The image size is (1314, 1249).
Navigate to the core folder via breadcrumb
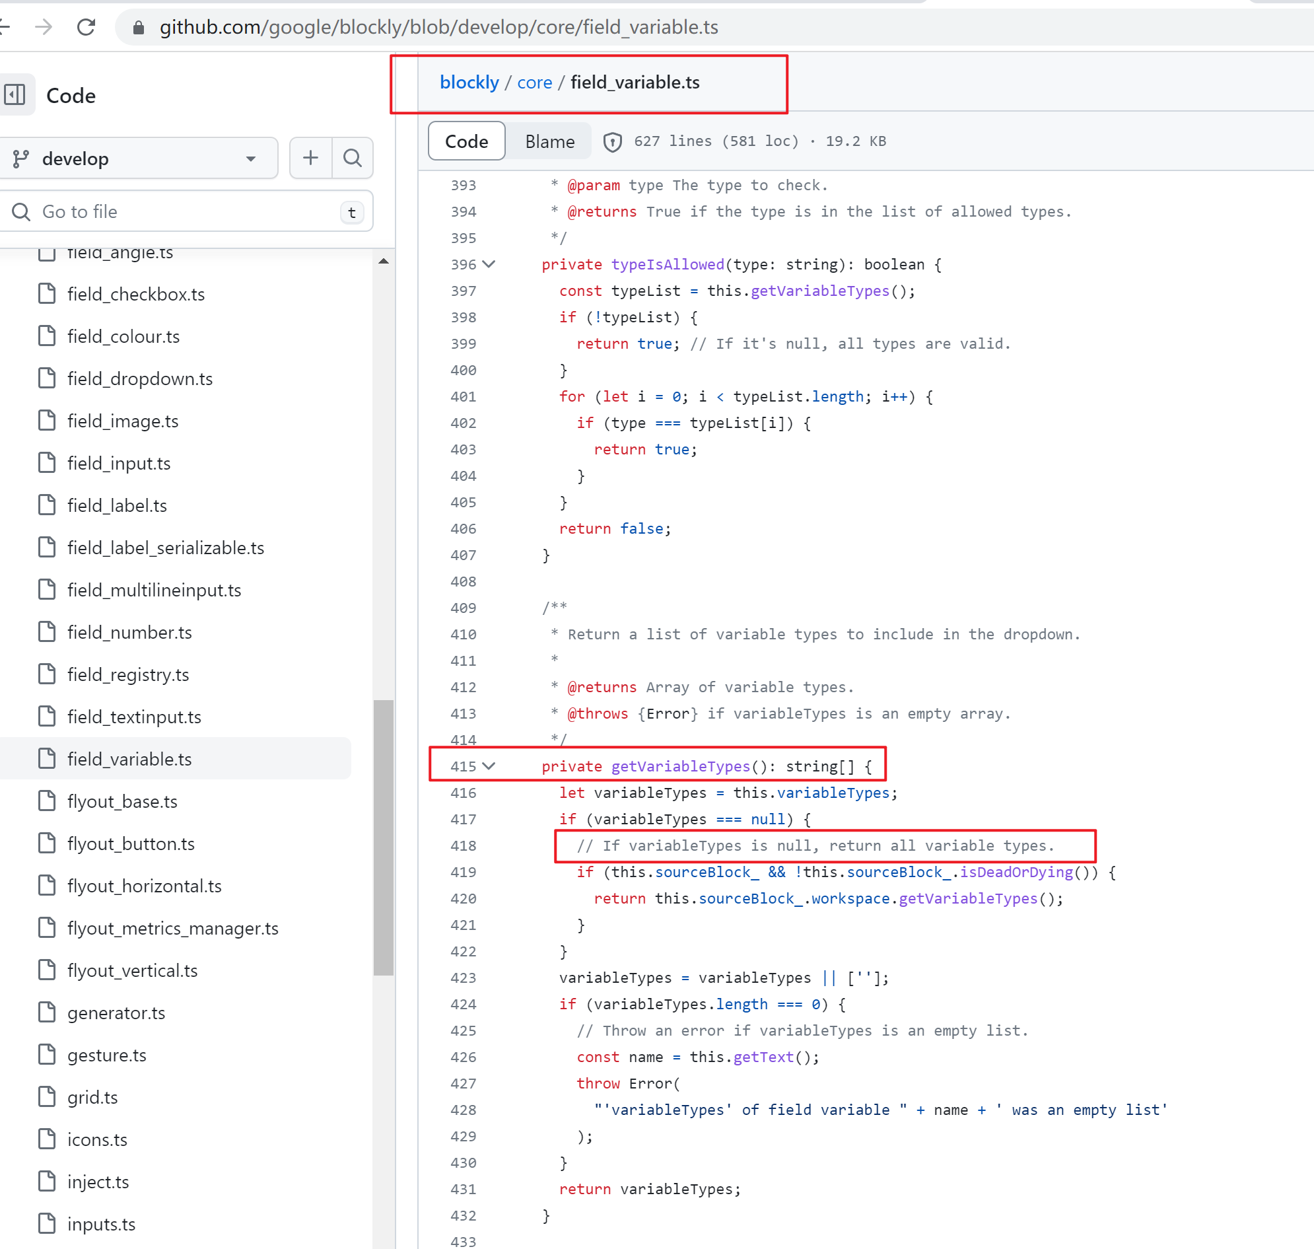tap(535, 82)
